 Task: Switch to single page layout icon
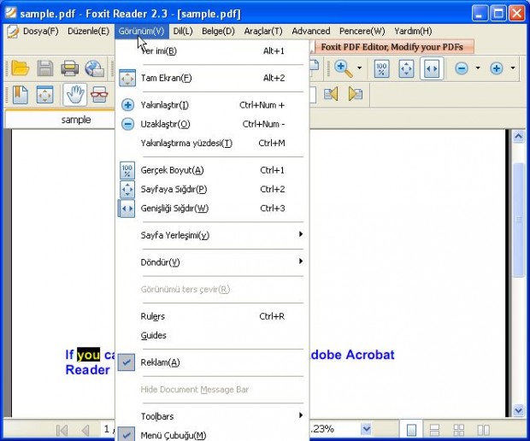(x=411, y=430)
